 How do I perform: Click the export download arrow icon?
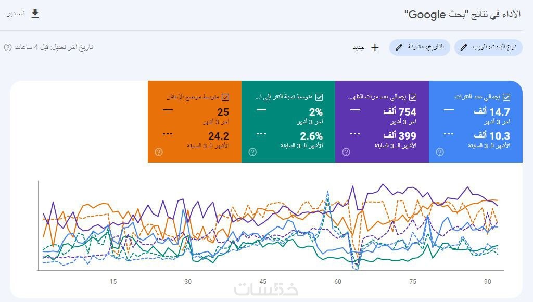[x=35, y=14]
